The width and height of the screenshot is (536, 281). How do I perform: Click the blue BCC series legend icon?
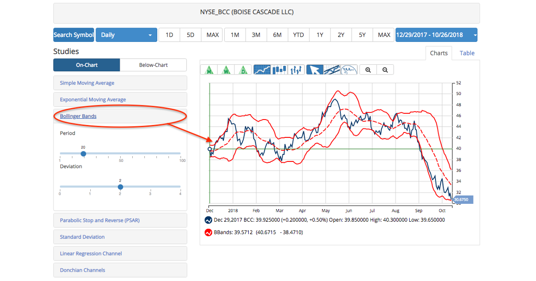208,220
